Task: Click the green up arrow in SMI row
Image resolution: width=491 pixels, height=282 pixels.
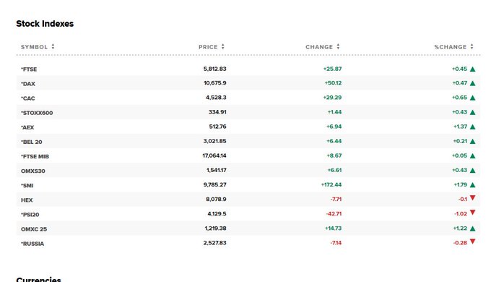Action: pyautogui.click(x=472, y=185)
